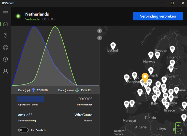Expand panel with right chevron button

(x=99, y=31)
